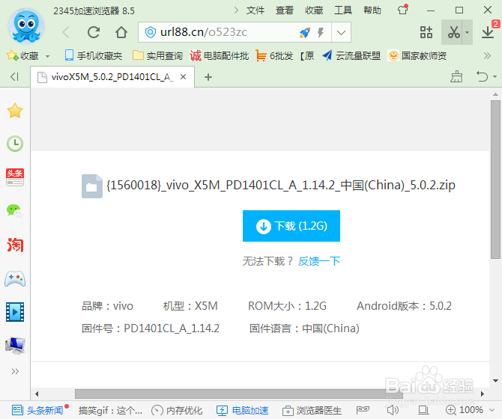Screen dimensions: 502x419
Task: Expand the screenshot tool dropdown arrow
Action: coord(468,32)
